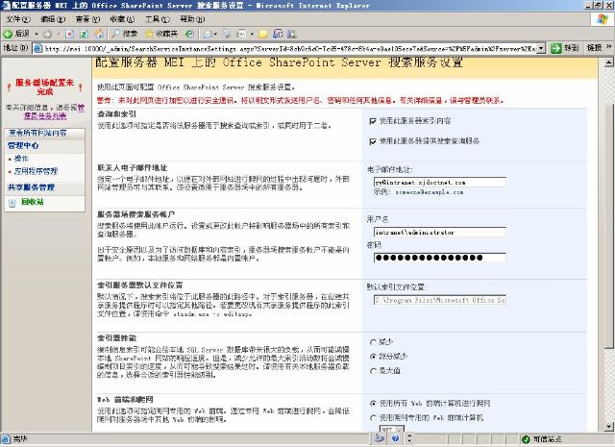Select dedicated Web front-end computer radio

click(x=374, y=418)
